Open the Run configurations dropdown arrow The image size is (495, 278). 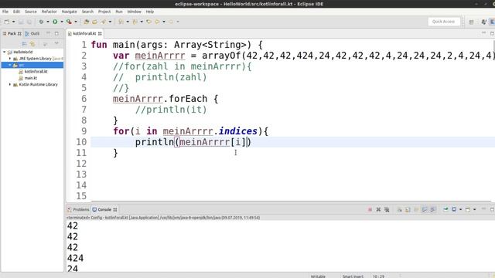point(62,22)
